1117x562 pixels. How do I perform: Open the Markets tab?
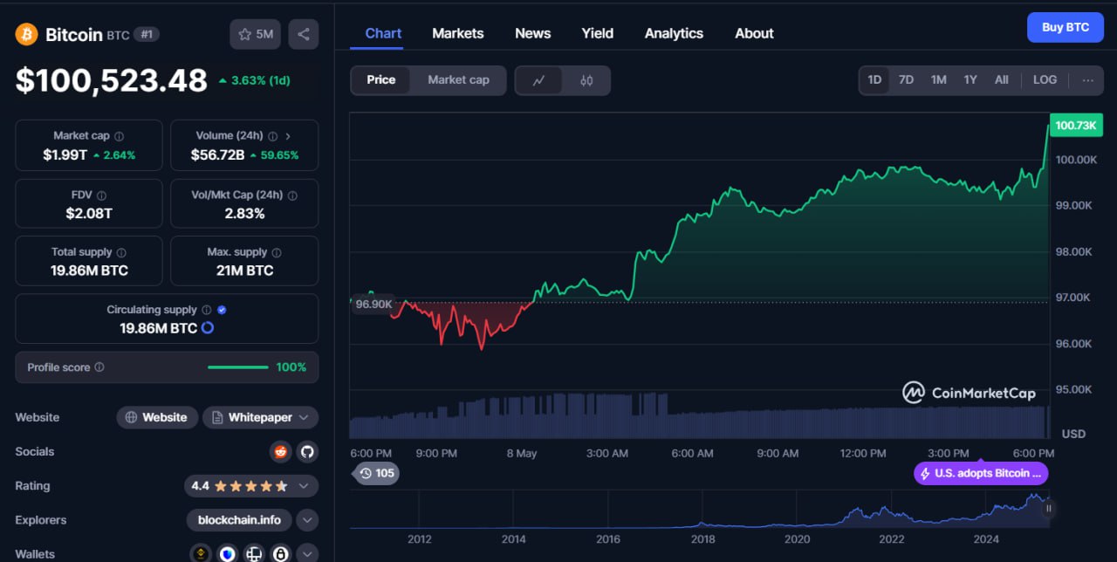click(457, 33)
